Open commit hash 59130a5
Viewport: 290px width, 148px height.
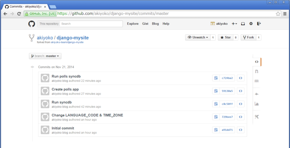227,91
